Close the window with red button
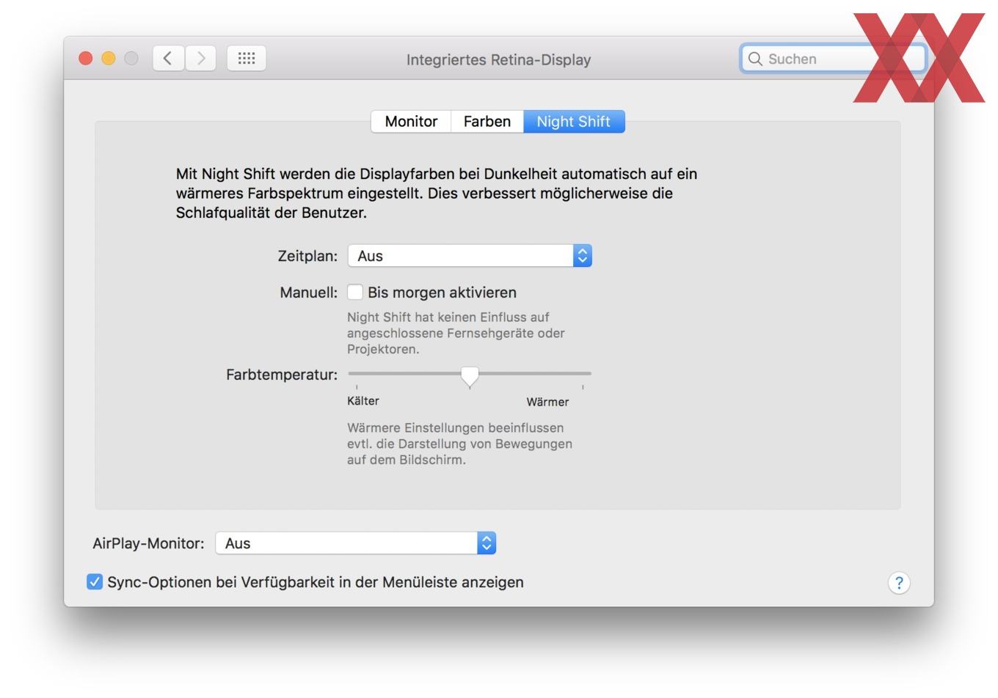998x698 pixels. coord(86,59)
